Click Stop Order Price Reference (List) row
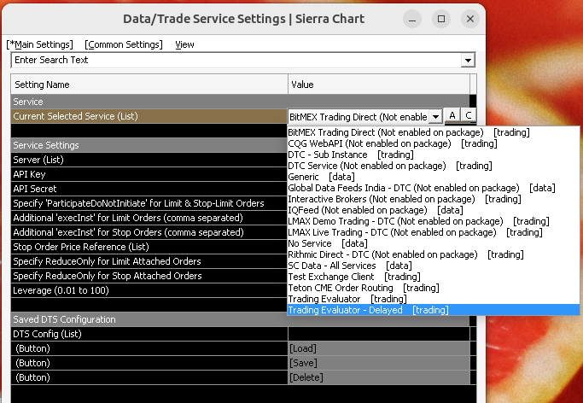 pos(149,247)
